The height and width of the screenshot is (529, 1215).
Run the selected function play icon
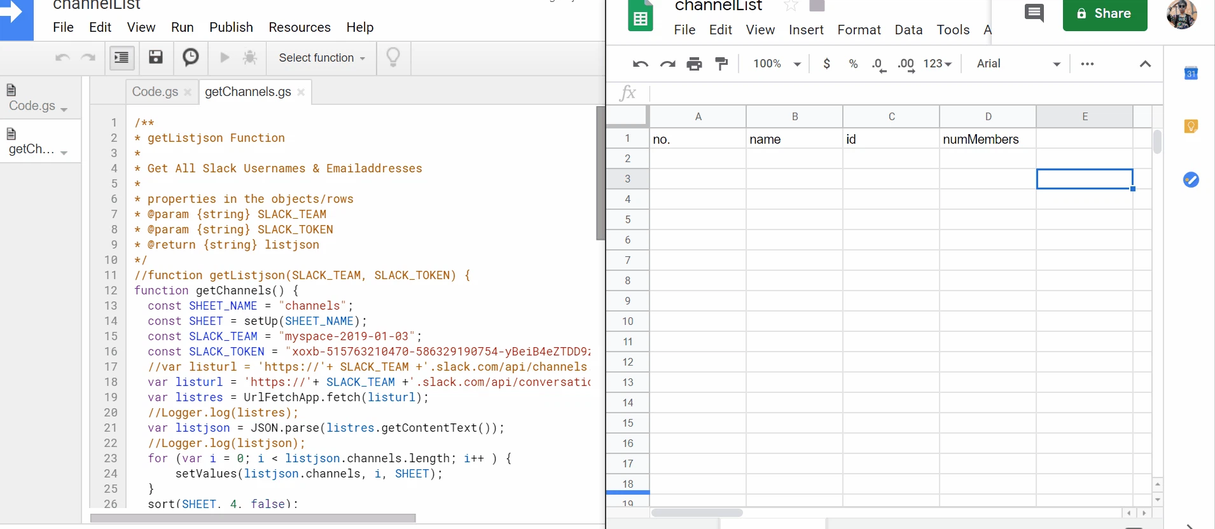click(225, 58)
